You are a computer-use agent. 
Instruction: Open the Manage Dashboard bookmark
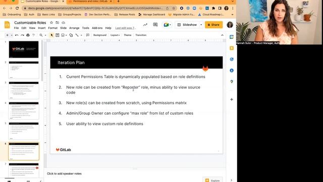coord(152,15)
